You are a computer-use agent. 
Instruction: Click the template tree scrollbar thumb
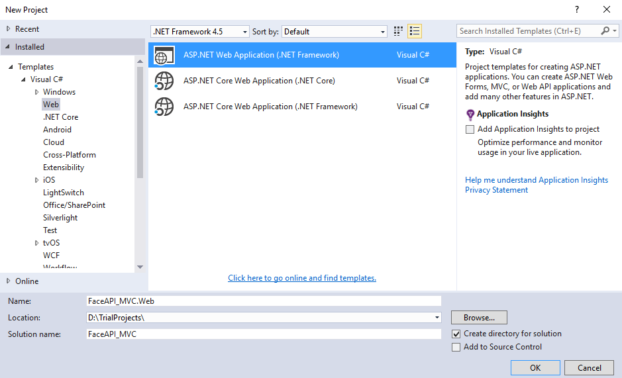[x=140, y=122]
